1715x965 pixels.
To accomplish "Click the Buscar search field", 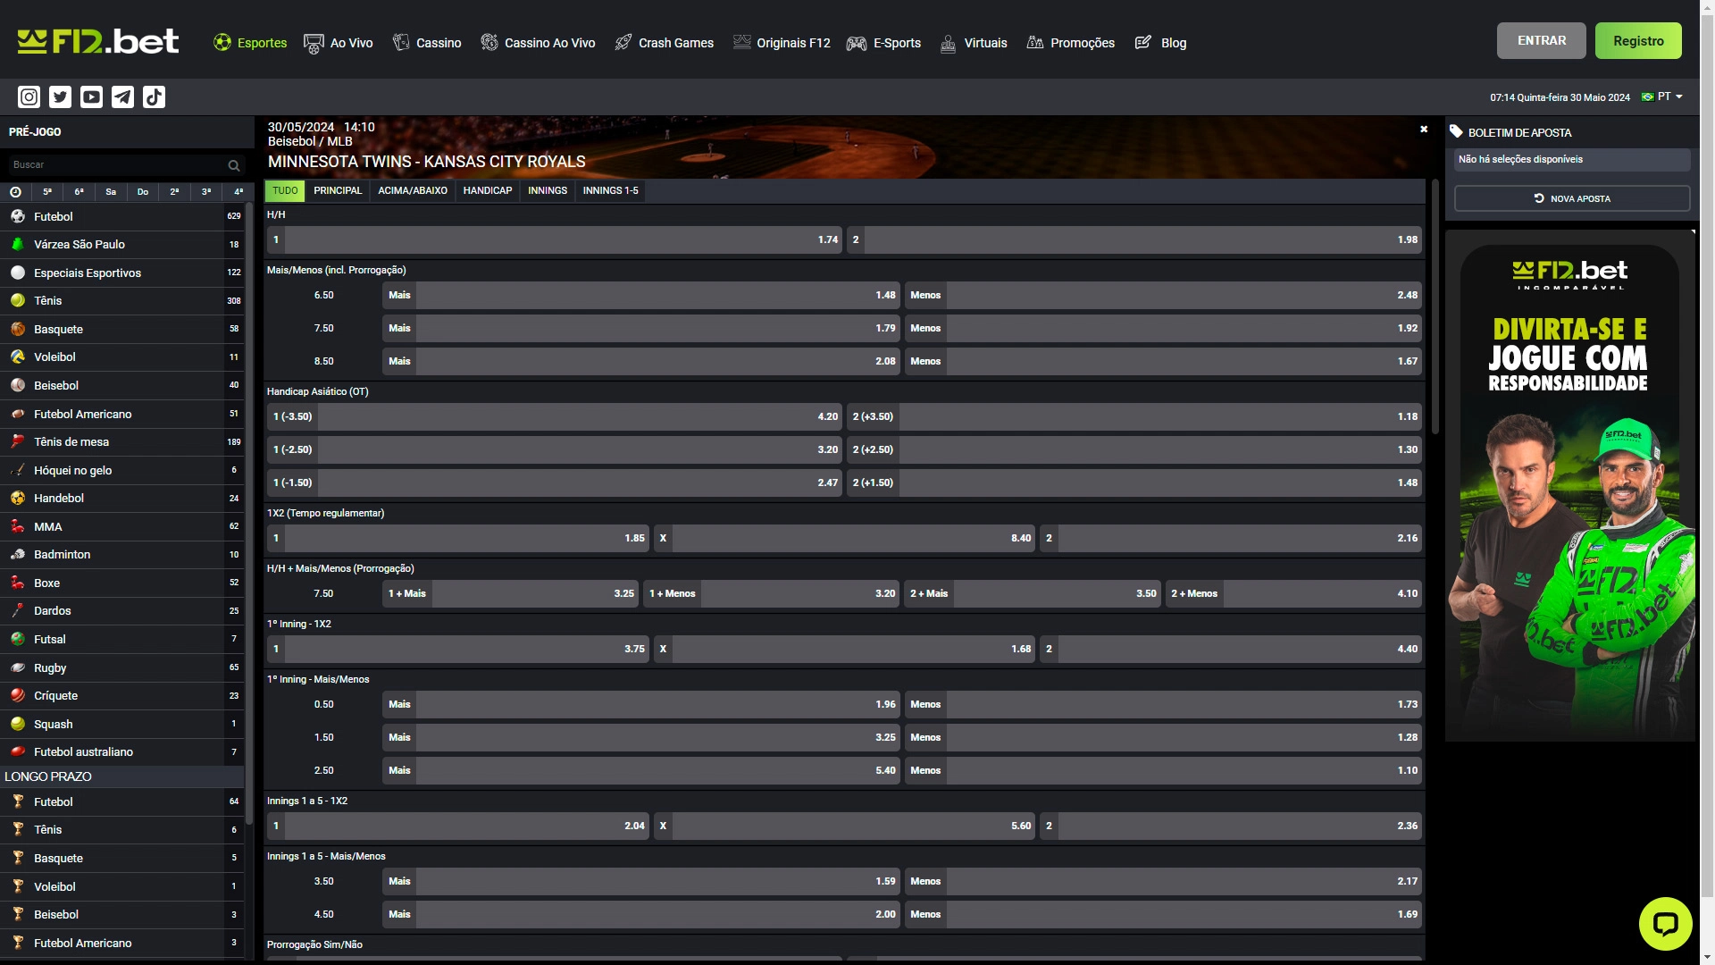I will click(x=114, y=165).
